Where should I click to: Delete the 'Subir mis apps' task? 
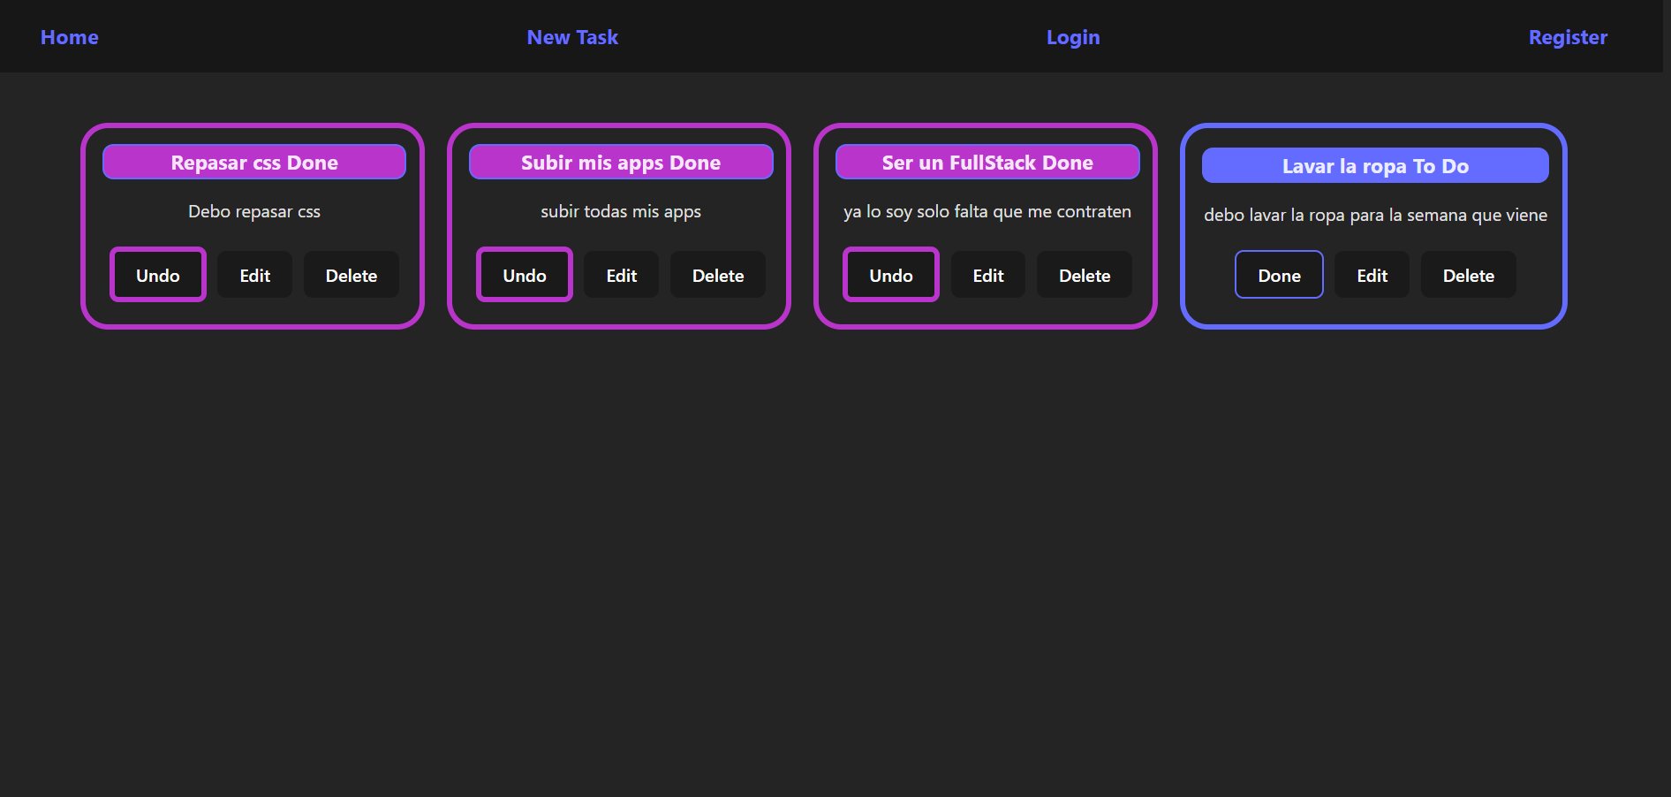tap(717, 275)
